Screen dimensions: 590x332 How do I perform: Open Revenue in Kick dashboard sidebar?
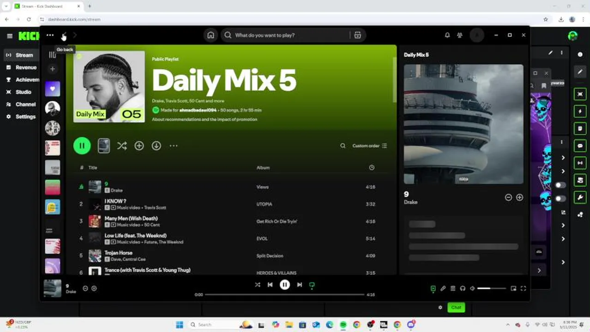coord(21,67)
